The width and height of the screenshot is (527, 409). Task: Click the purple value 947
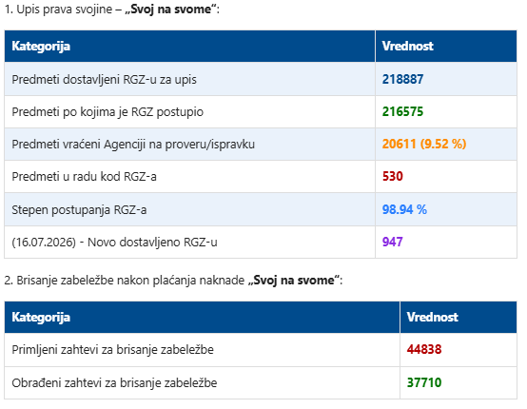pyautogui.click(x=392, y=242)
